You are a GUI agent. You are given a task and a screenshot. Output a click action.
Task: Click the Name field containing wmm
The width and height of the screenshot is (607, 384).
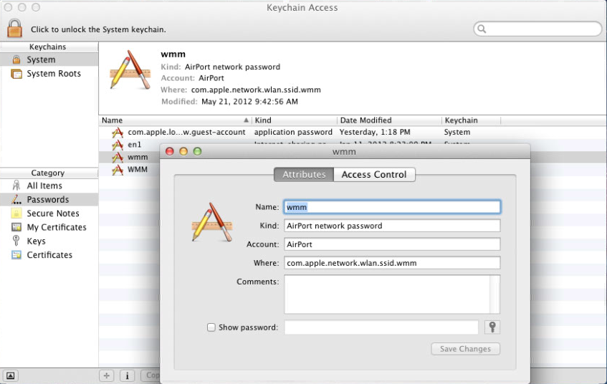(392, 207)
